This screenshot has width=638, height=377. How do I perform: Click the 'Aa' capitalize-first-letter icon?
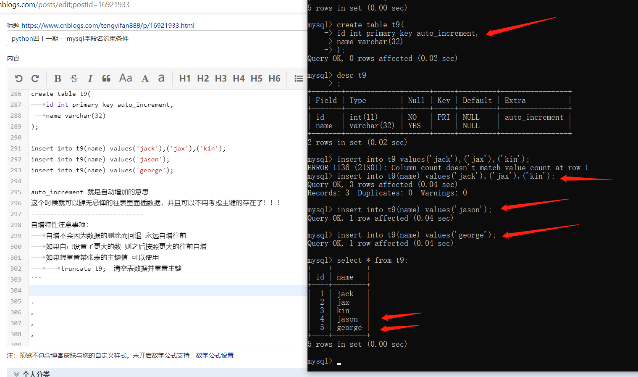click(x=126, y=78)
